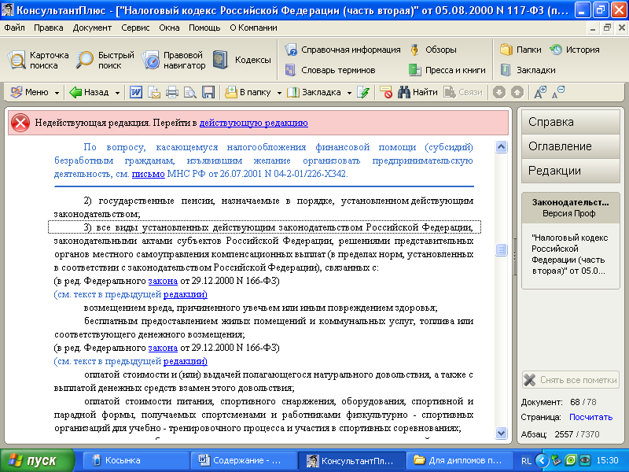Click Посчитать page count link
The width and height of the screenshot is (629, 472).
(x=590, y=418)
